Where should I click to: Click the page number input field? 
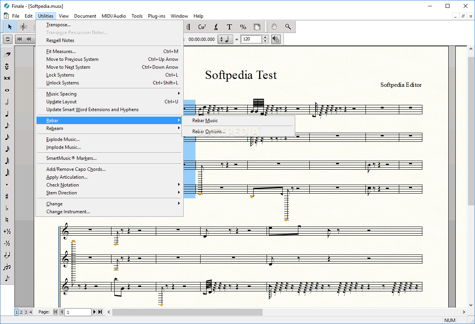point(78,312)
